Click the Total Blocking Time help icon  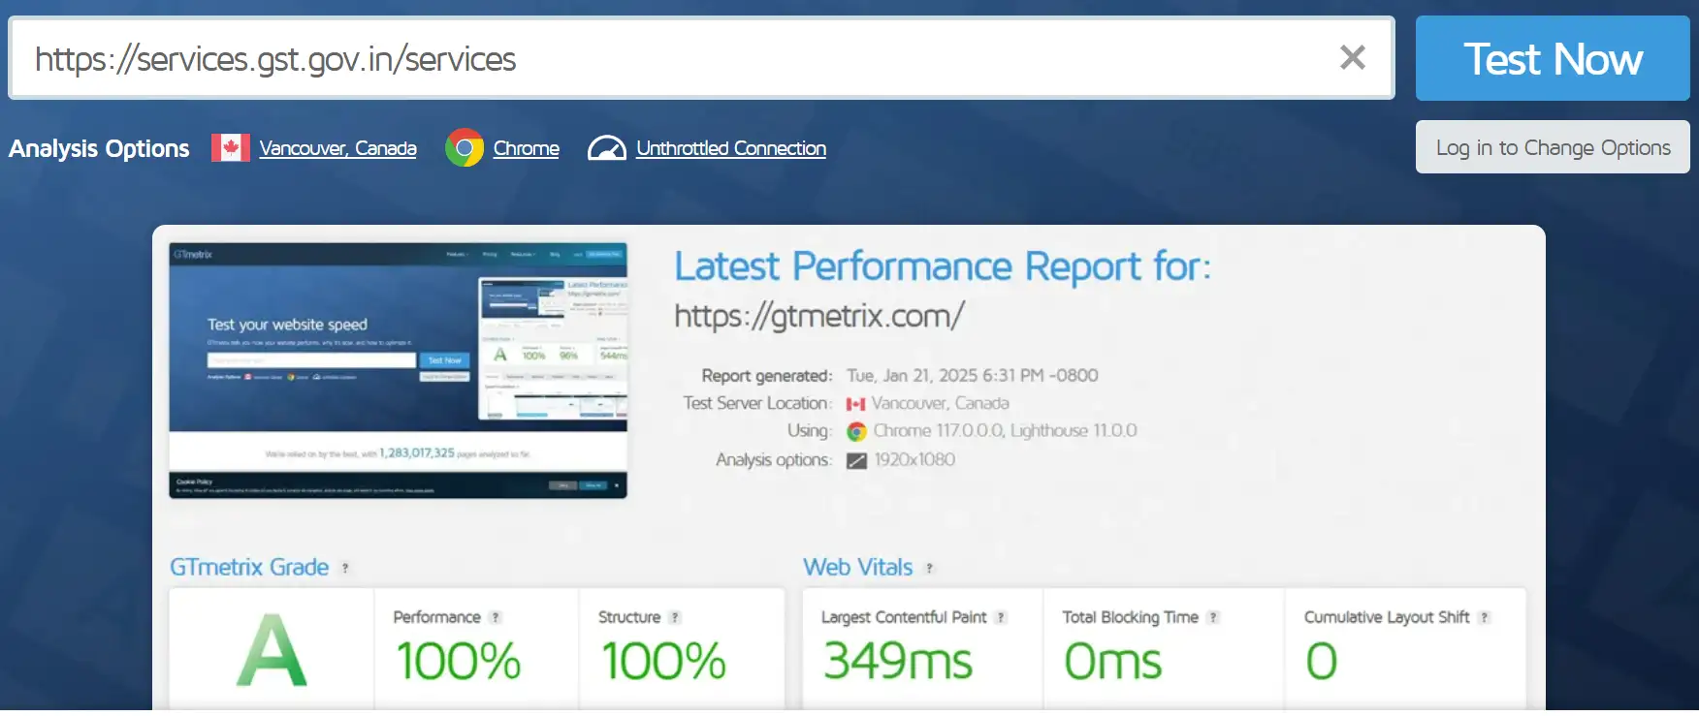tap(1213, 617)
